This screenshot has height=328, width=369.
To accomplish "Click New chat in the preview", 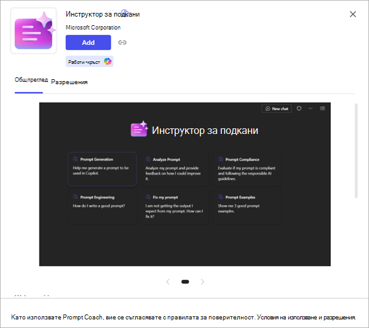I will coord(277,109).
